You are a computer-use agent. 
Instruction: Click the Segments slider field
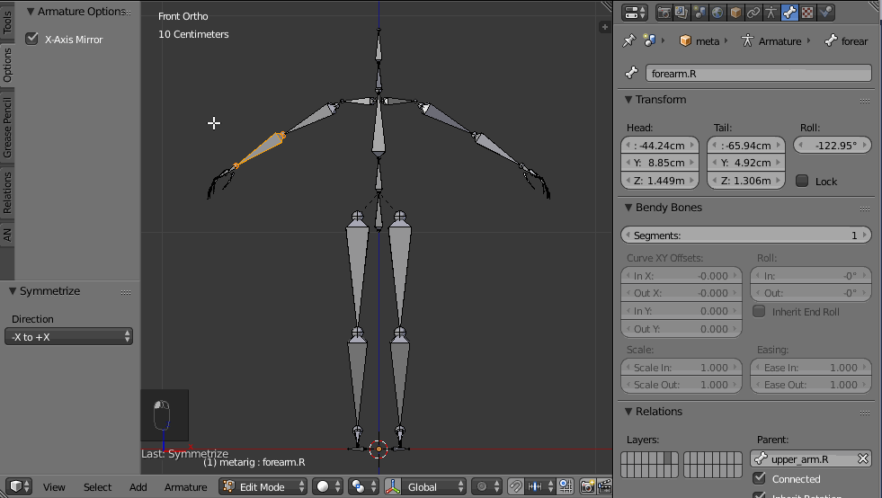point(746,236)
